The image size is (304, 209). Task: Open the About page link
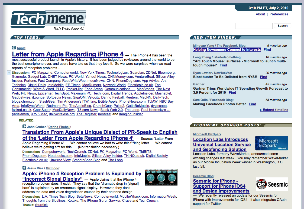(260, 14)
